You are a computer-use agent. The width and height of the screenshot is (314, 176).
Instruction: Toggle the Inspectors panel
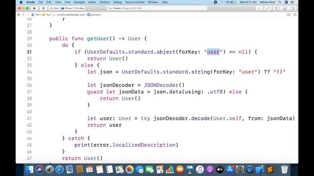pyautogui.click(x=292, y=8)
